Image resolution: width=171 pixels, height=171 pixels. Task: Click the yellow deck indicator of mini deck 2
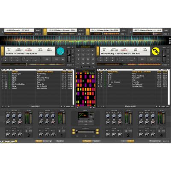coord(45,32)
